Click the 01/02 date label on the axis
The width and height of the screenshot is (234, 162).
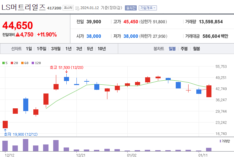[132, 155]
